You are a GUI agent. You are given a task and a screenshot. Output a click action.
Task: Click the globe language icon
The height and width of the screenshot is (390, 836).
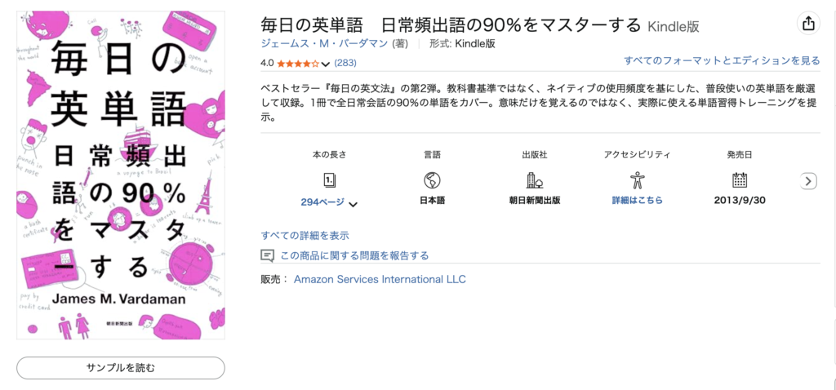click(432, 180)
